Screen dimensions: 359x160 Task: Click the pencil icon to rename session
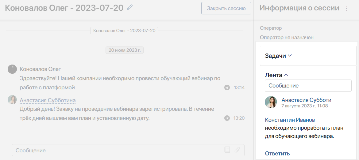click(x=130, y=7)
